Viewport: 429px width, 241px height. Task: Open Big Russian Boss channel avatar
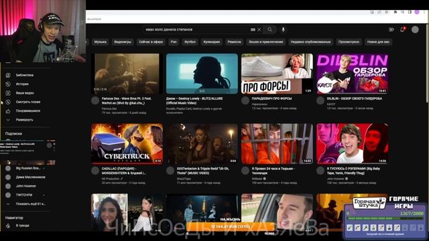pos(8,168)
